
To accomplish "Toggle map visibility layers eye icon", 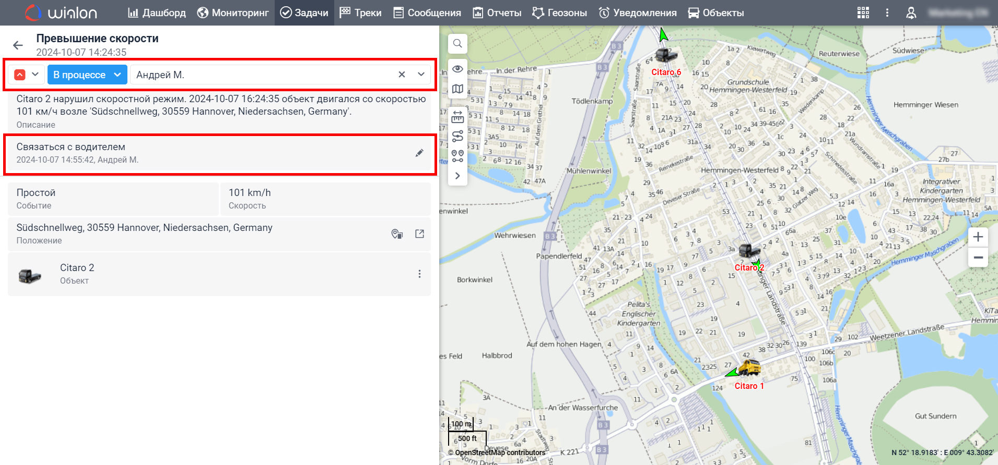I will pyautogui.click(x=457, y=69).
